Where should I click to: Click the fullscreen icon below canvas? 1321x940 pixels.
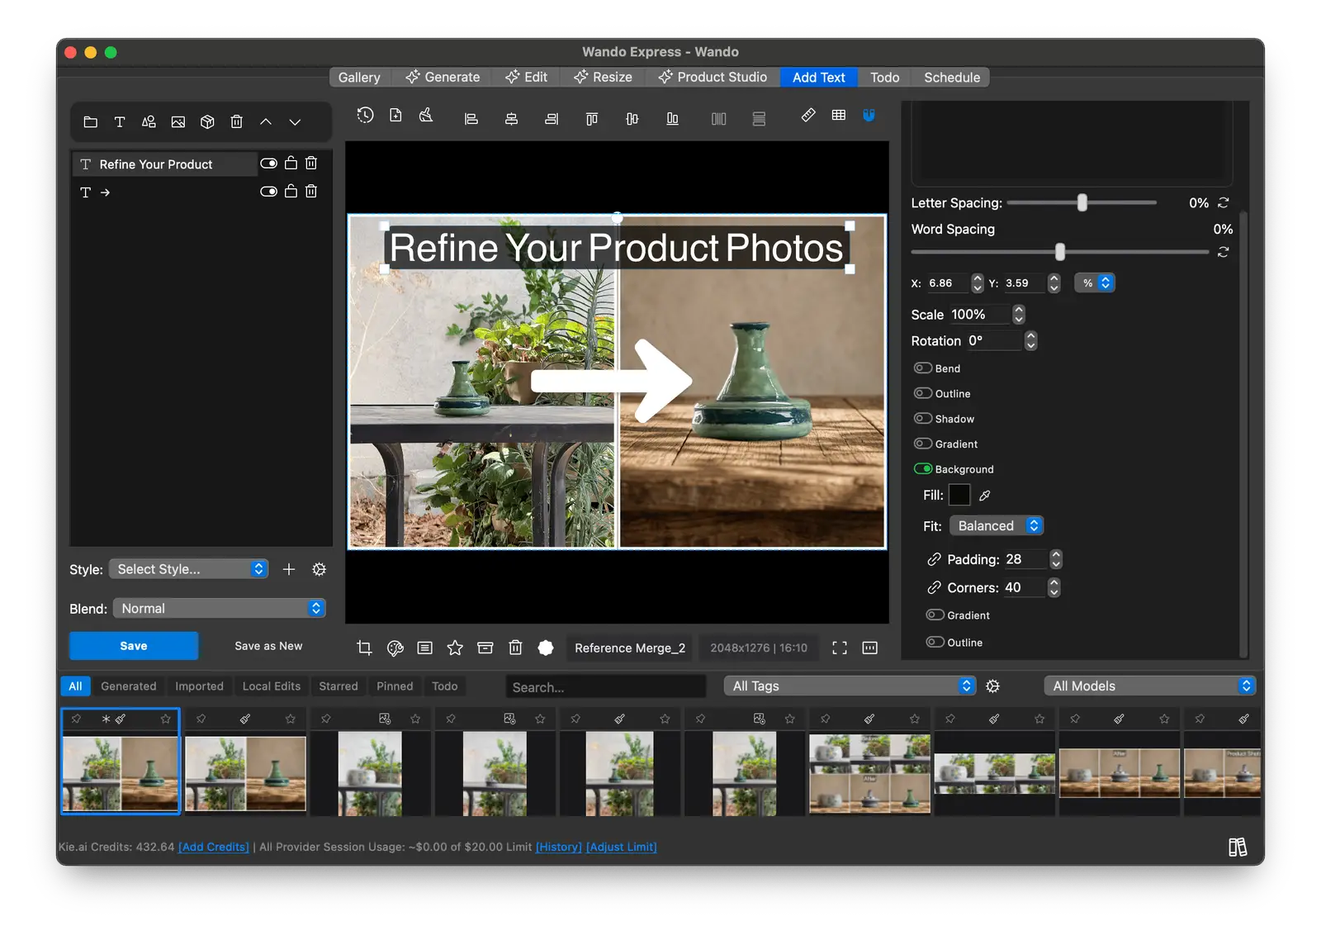coord(840,648)
